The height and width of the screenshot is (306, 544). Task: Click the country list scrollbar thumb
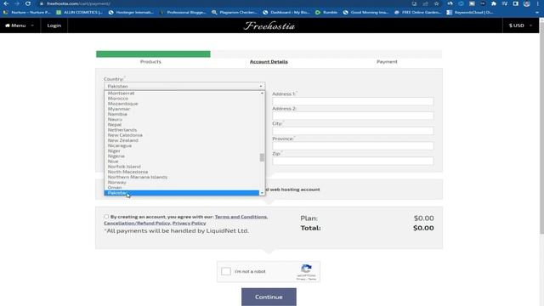point(262,157)
